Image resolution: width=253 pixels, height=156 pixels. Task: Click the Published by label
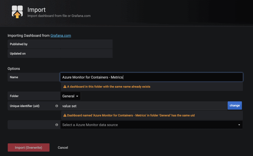[x=19, y=44]
